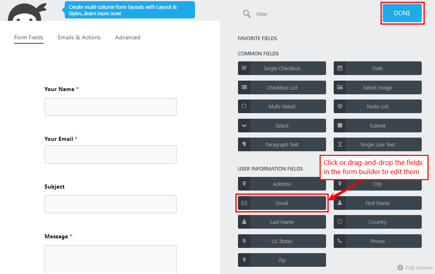Click the list icon on Checkbox List
Image resolution: width=435 pixels, height=274 pixels.
coord(244,87)
